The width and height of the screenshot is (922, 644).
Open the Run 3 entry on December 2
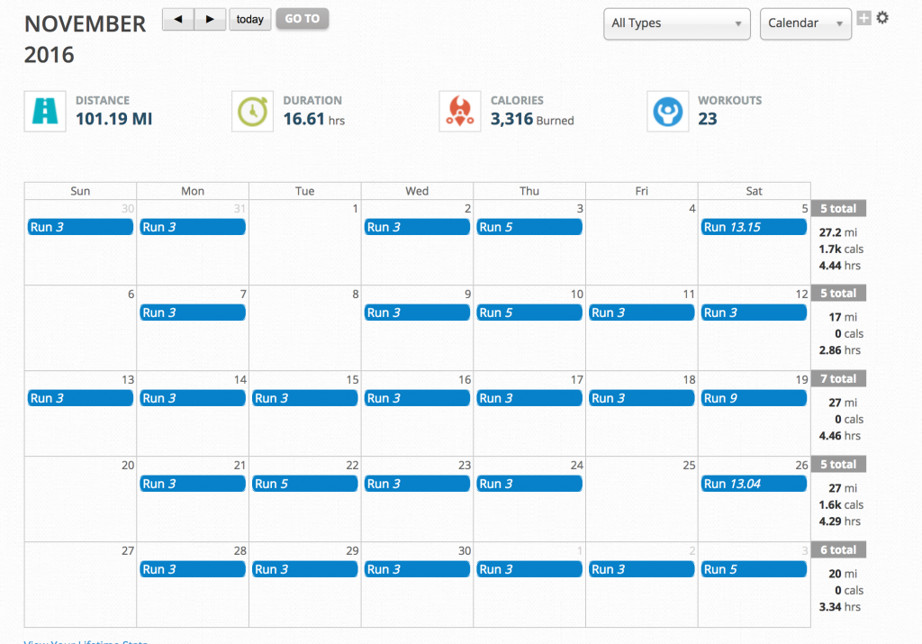pos(641,569)
